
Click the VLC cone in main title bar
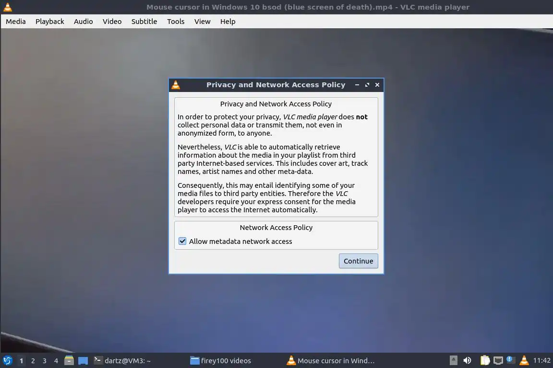(x=7, y=7)
